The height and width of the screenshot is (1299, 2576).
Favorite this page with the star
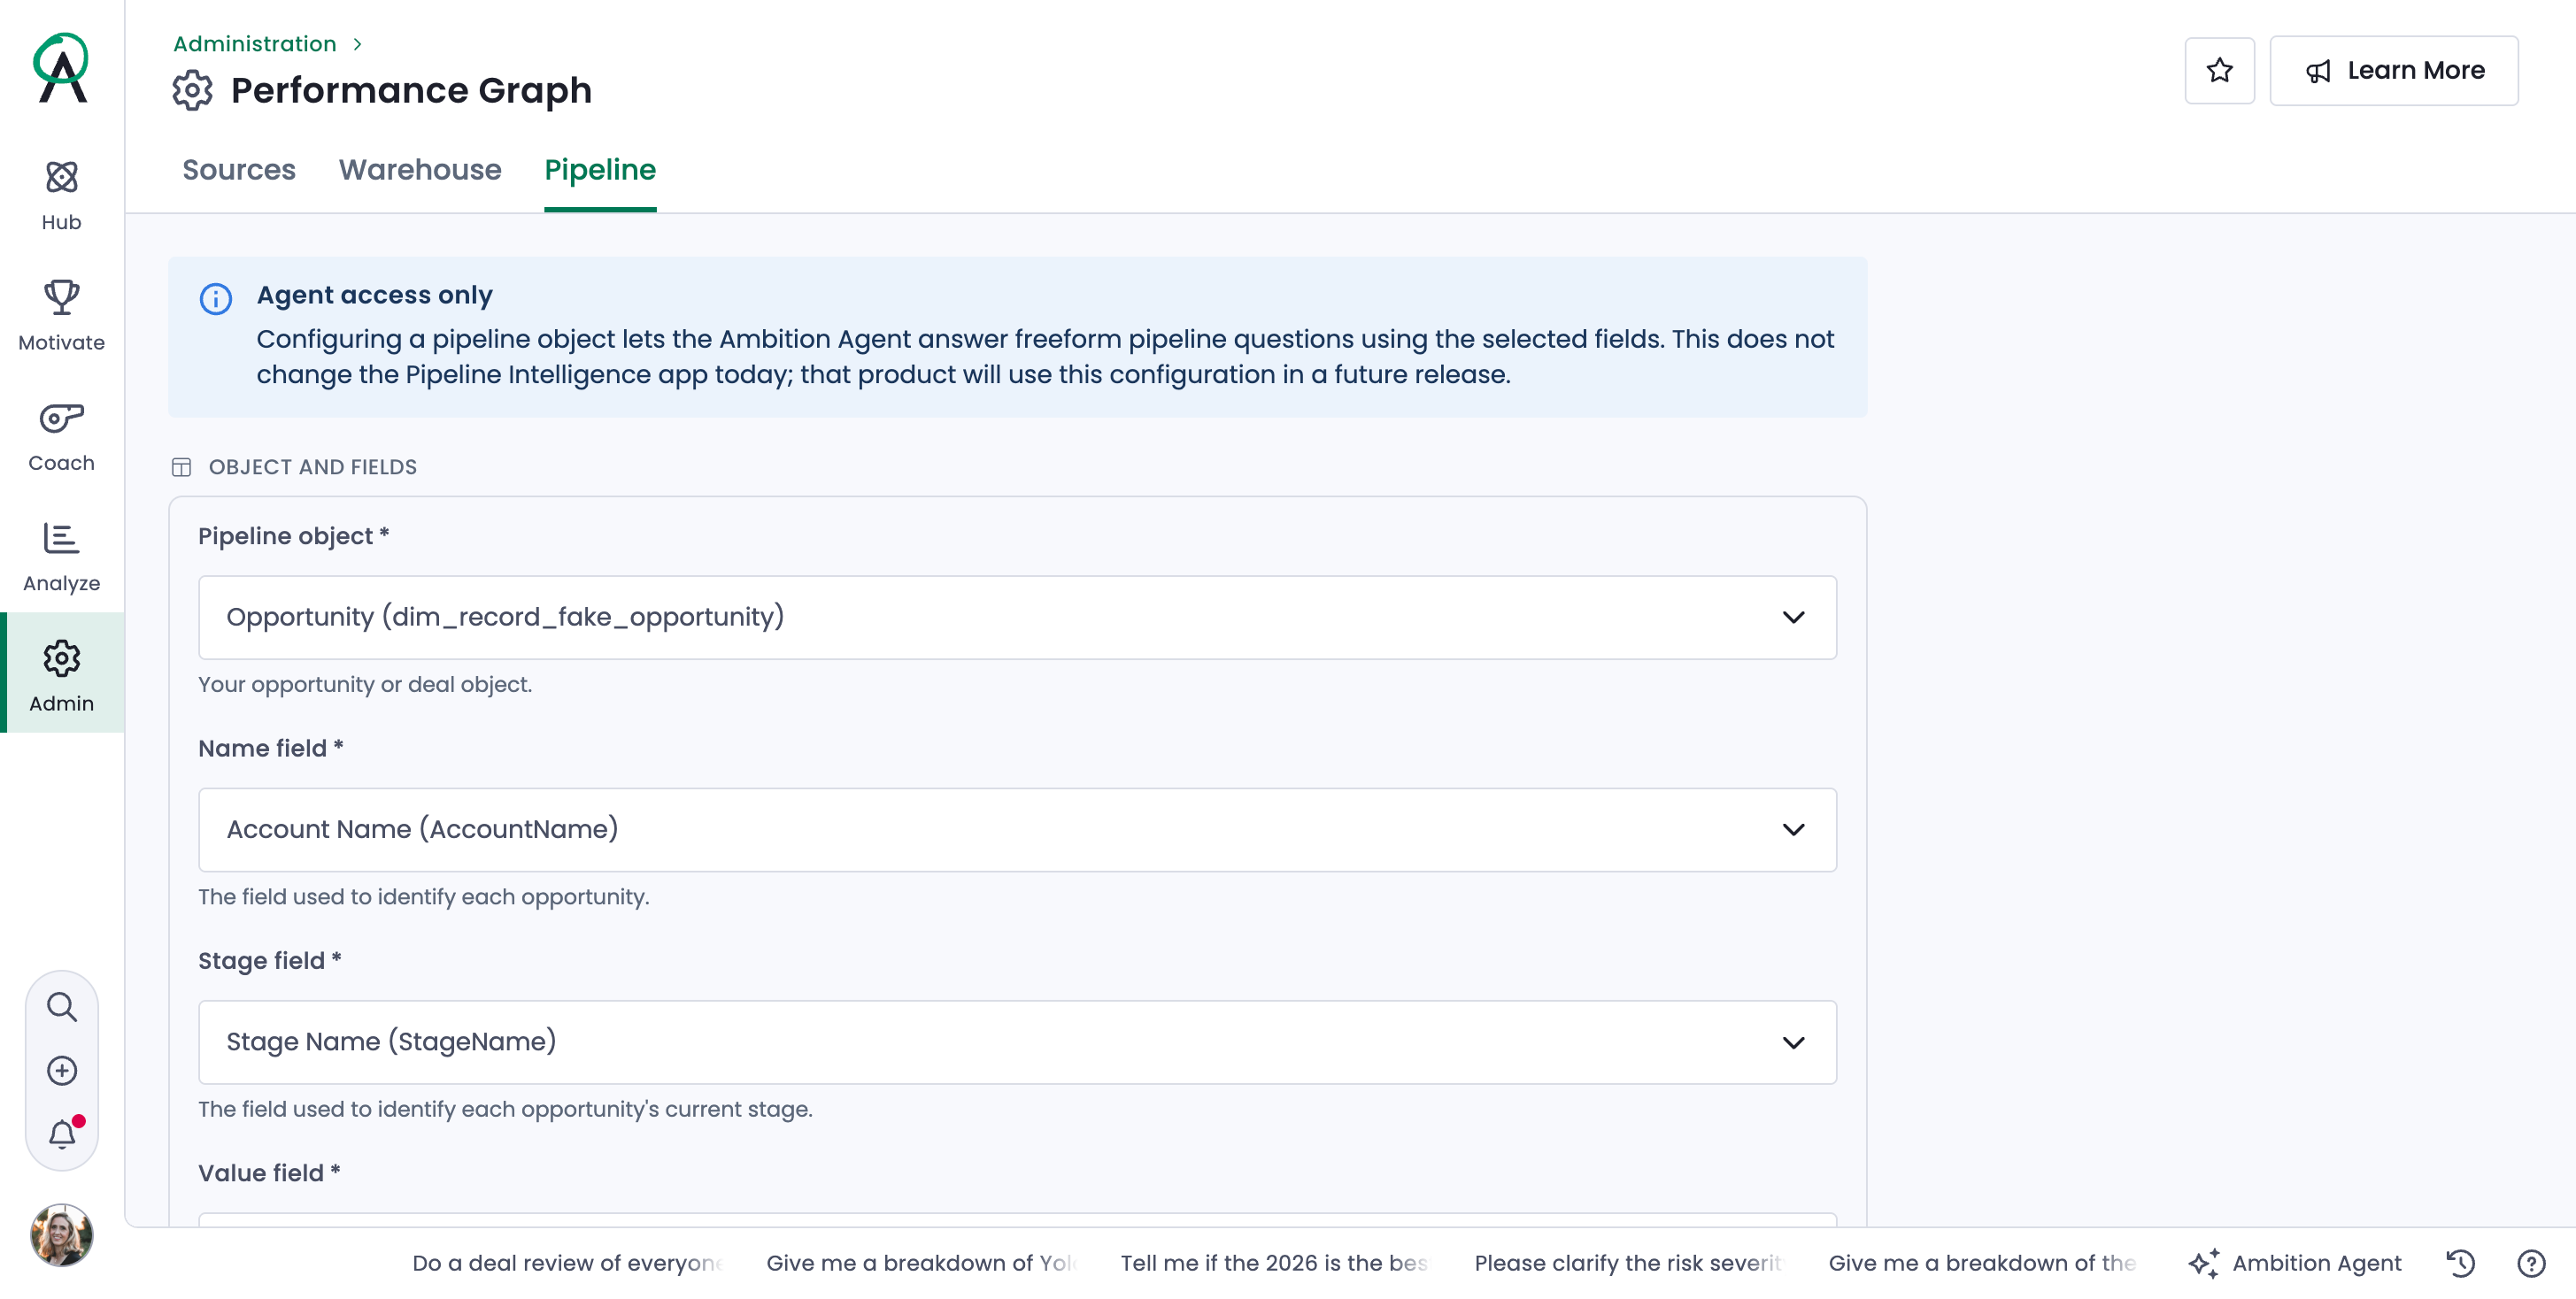(2219, 70)
